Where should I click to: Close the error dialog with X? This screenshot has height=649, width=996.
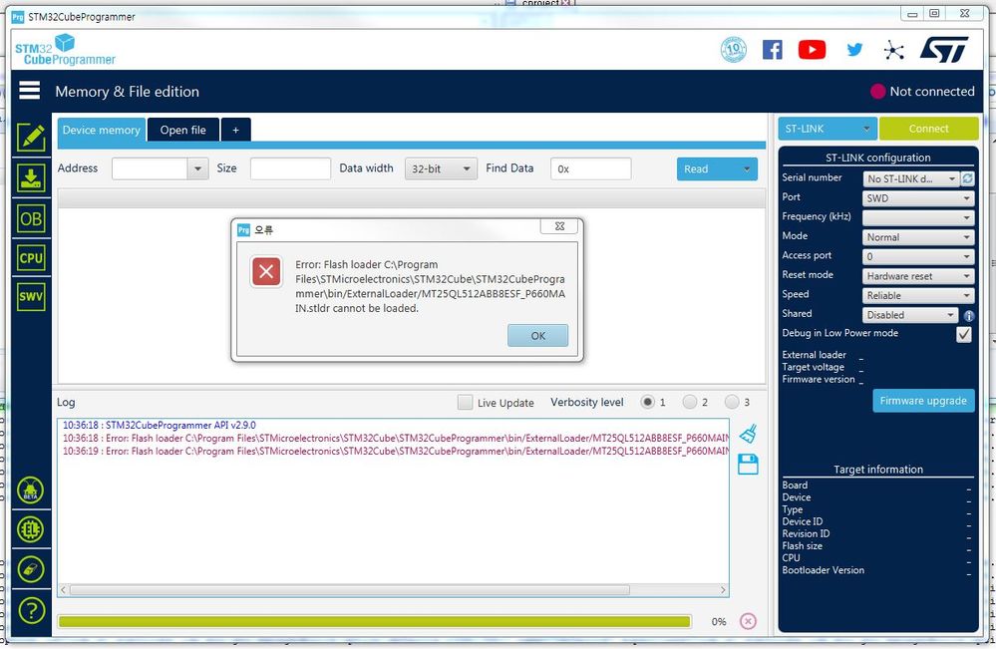pos(559,226)
